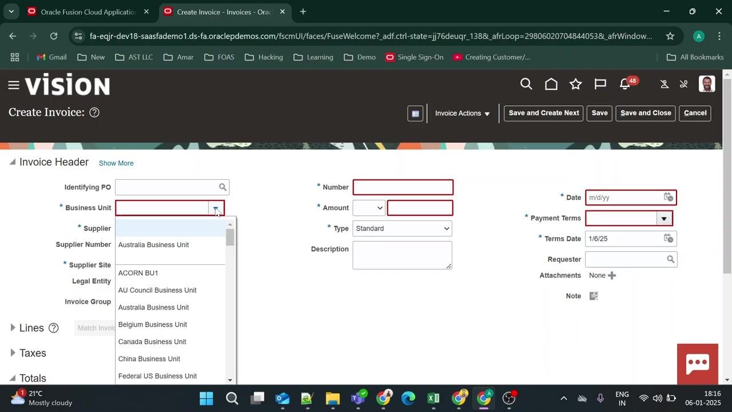This screenshot has width=732, height=412.
Task: Open the Business Unit dropdown arrow
Action: pos(216,208)
